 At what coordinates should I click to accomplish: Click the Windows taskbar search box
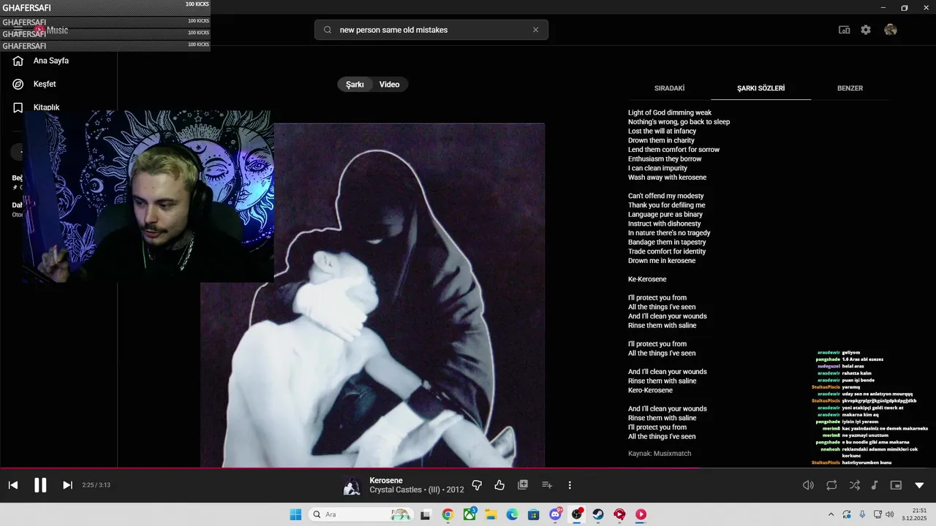point(361,514)
